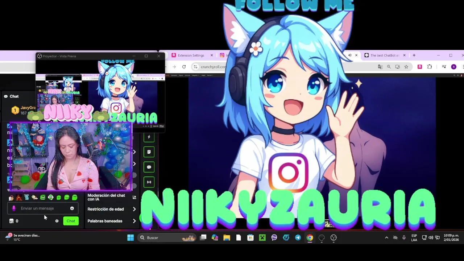Select the fire emote above message box
The image size is (464, 261).
tap(19, 198)
